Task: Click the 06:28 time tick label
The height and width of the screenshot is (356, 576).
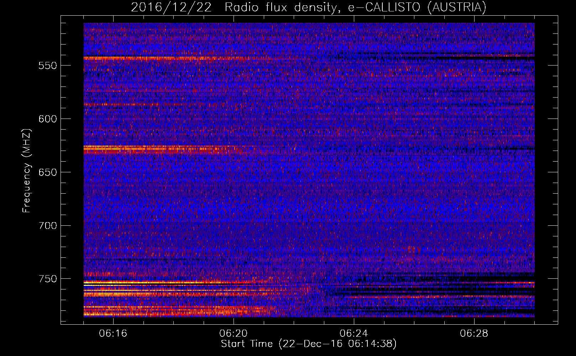Action: click(474, 334)
